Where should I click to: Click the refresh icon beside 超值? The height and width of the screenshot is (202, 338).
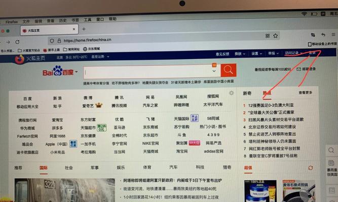click(311, 168)
